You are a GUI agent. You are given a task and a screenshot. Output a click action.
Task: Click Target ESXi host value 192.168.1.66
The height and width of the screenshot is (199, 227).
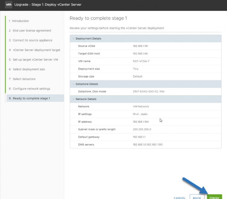tap(140, 54)
